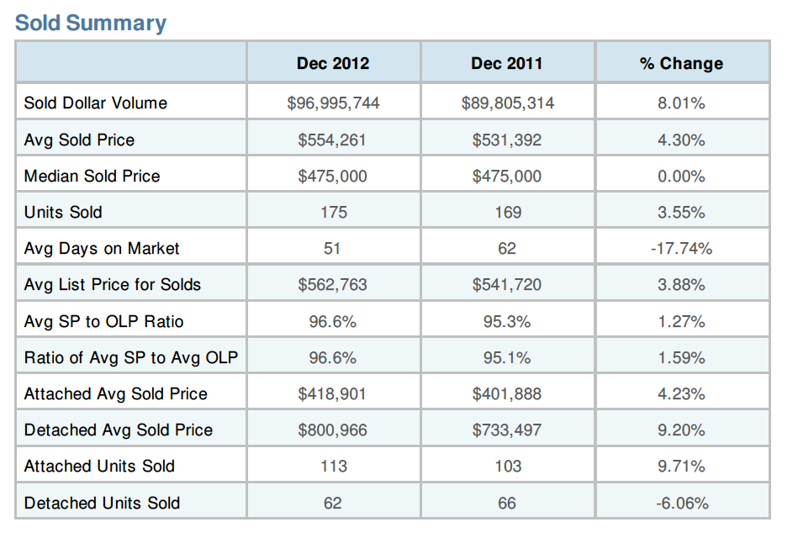Click the Sold Summary heading
Viewport: 798px width, 538px height.
tap(91, 23)
